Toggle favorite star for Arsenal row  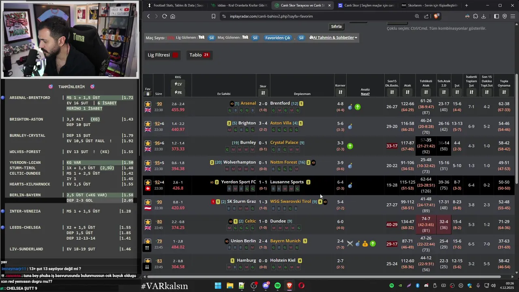pos(148,104)
